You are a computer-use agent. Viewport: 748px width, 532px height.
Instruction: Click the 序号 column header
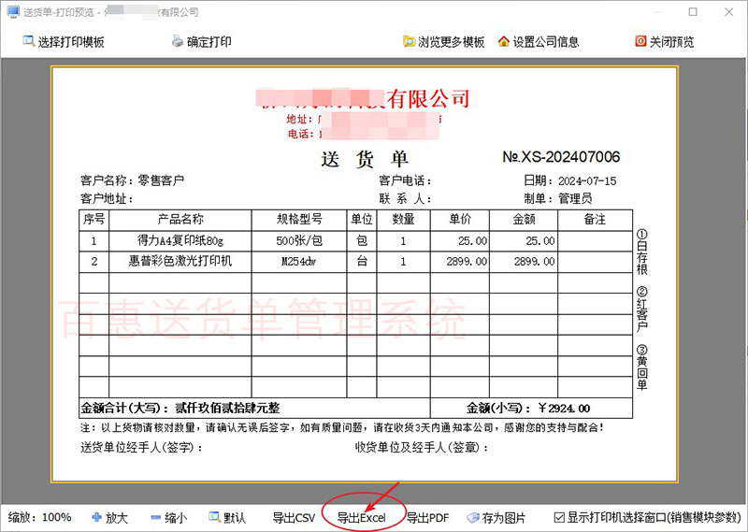[94, 220]
